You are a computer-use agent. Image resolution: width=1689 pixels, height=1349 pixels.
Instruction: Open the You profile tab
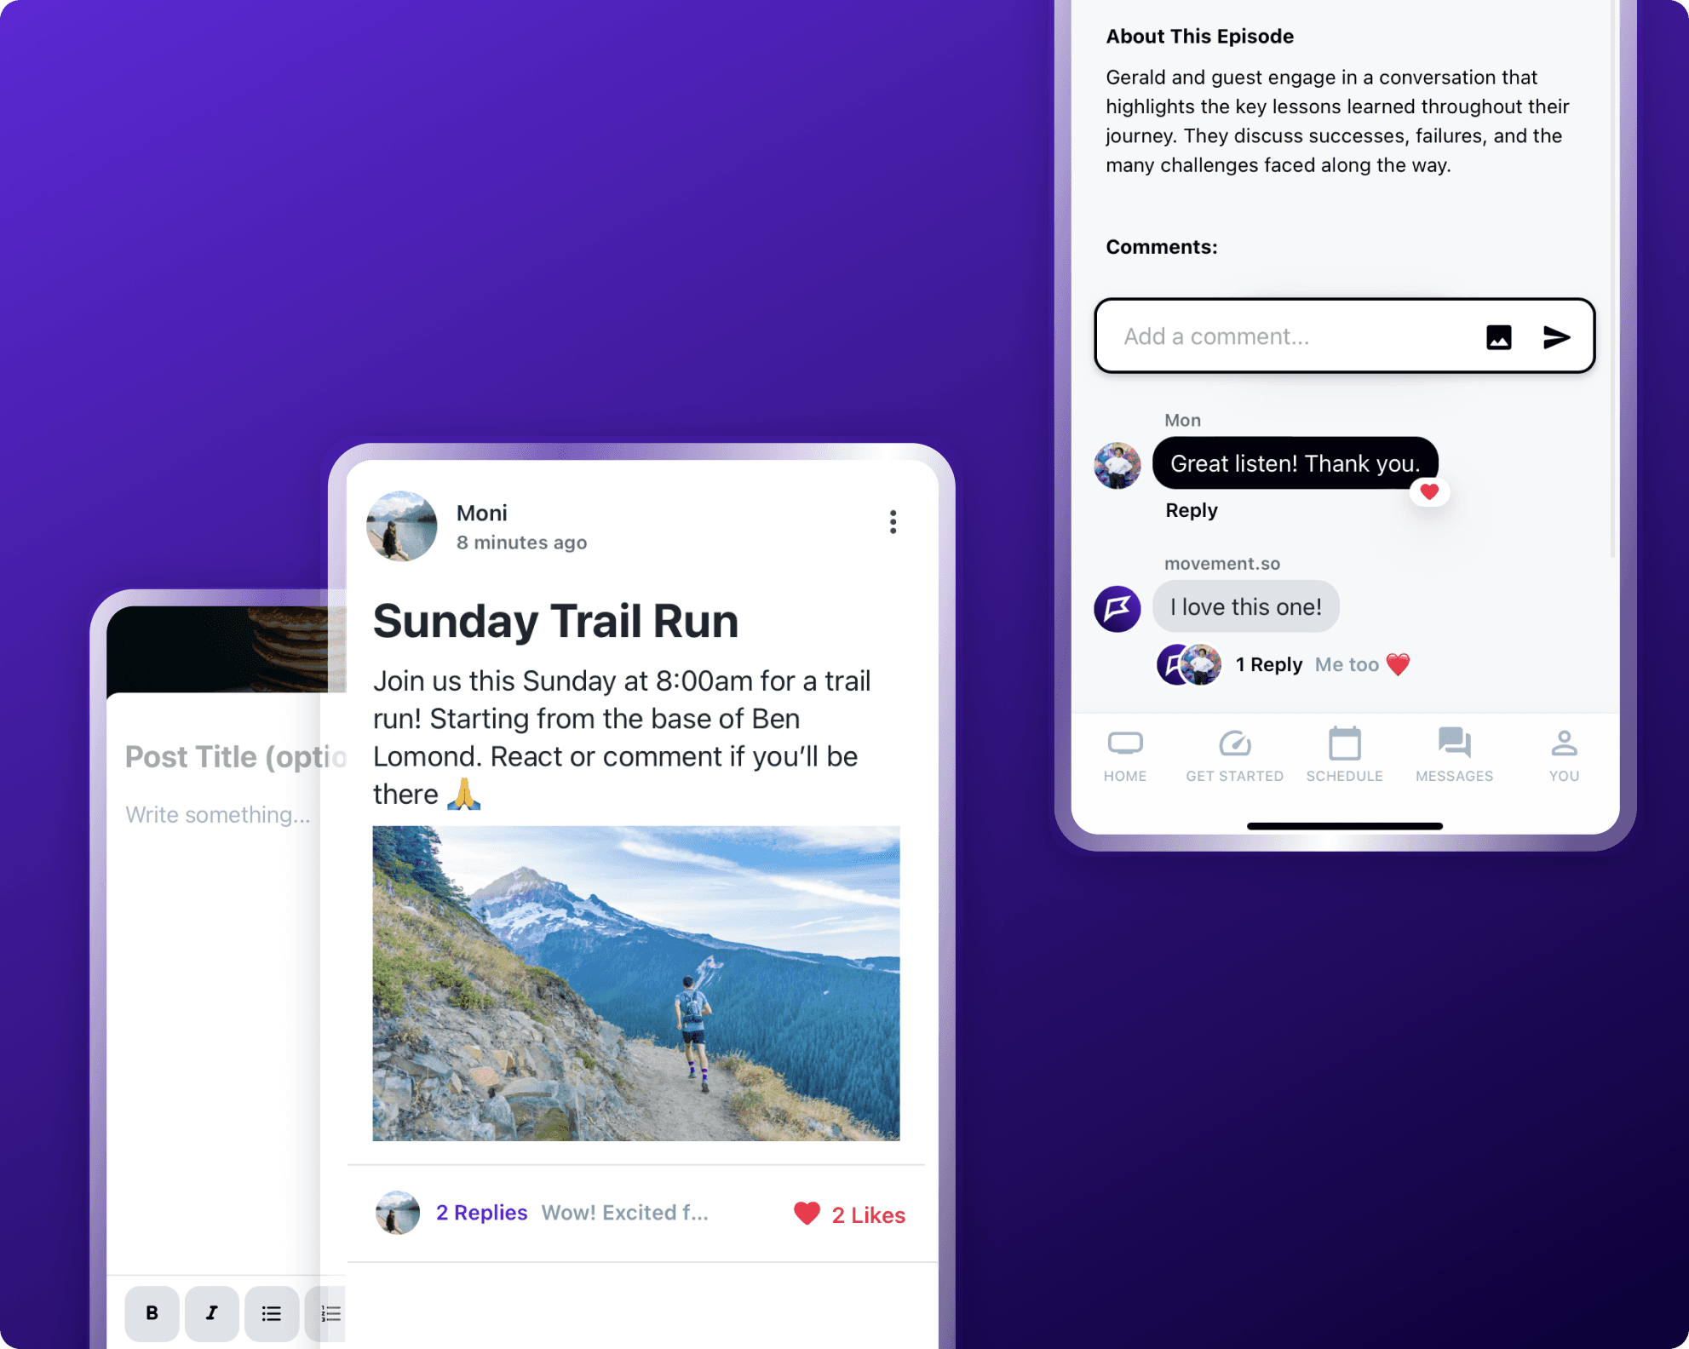click(x=1564, y=755)
